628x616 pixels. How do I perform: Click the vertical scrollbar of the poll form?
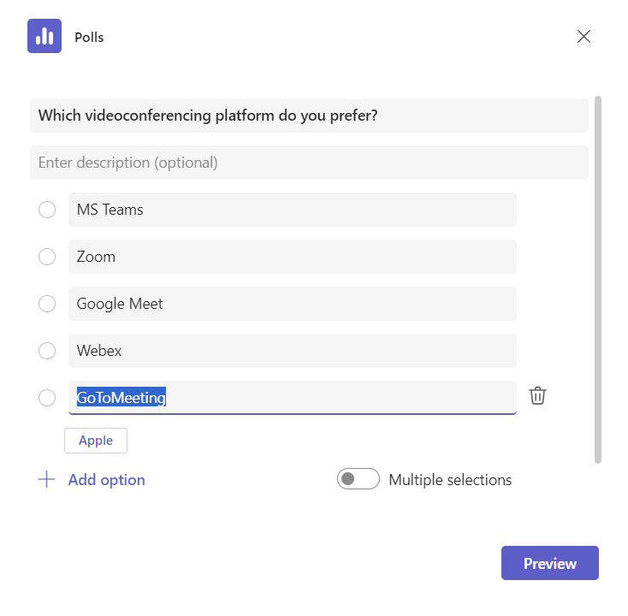[598, 280]
